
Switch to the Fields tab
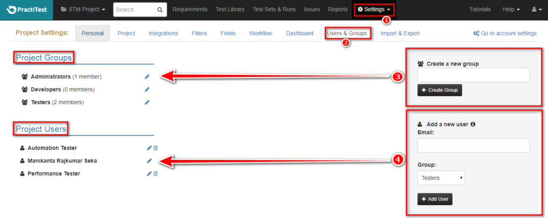click(x=228, y=34)
